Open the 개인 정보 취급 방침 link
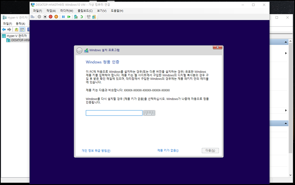The height and width of the screenshot is (185, 295). coord(96,151)
